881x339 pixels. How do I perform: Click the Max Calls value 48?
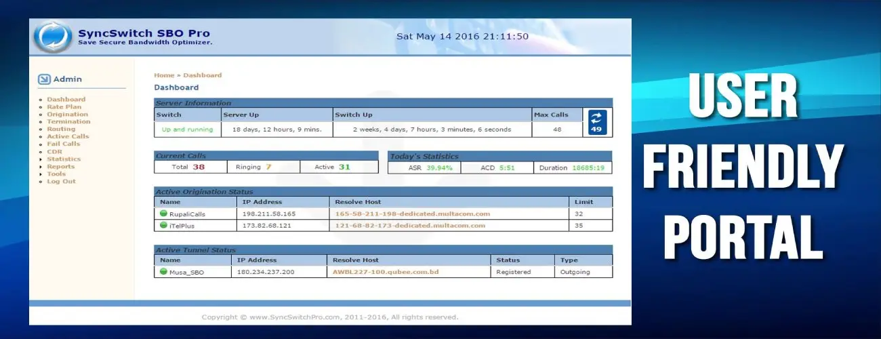[557, 129]
